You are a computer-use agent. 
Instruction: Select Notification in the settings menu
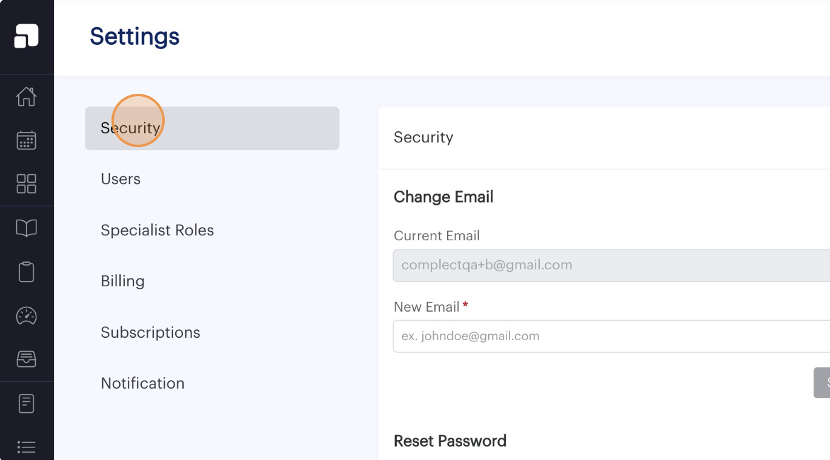pyautogui.click(x=142, y=384)
